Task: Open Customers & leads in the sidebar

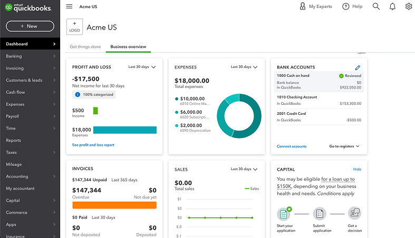Action: pos(30,80)
